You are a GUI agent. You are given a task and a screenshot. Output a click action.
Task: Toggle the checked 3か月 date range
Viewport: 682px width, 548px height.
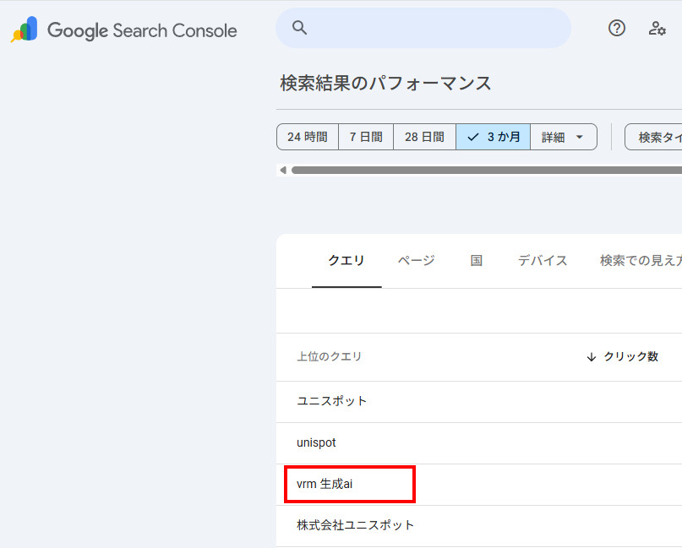[x=494, y=137]
